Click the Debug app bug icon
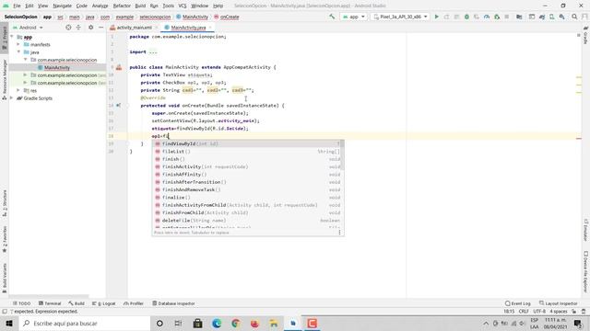Screen dimensions: 590x331 click(466, 17)
